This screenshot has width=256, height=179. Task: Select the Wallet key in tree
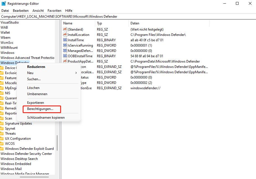point(5,33)
